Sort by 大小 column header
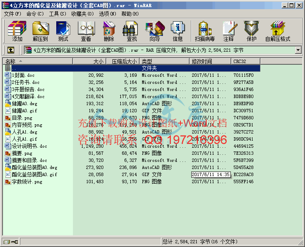Screen dimensions: 305x247 [89, 61]
